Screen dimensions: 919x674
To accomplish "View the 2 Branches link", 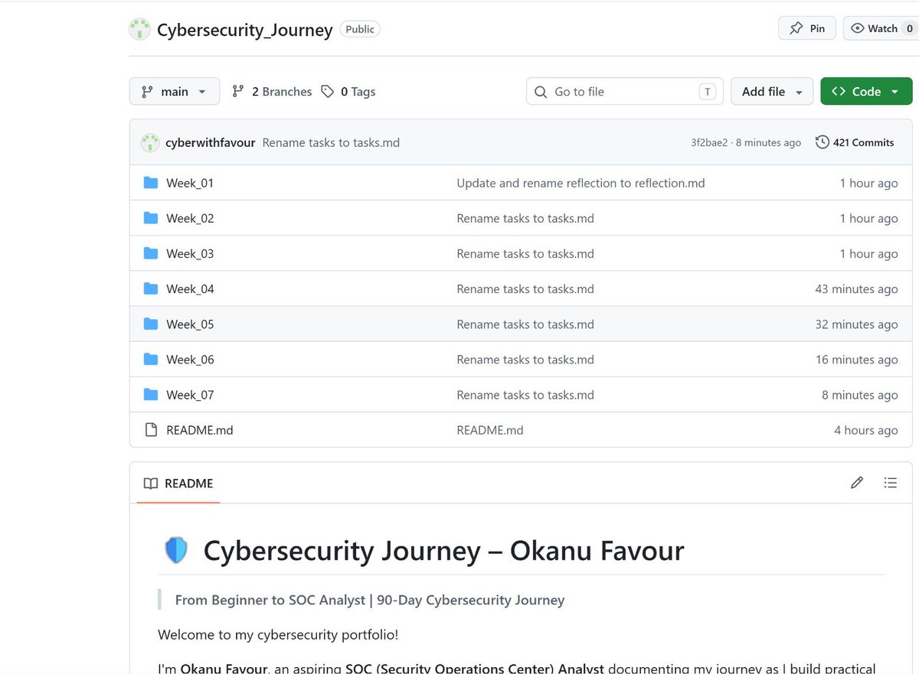I will 272,92.
